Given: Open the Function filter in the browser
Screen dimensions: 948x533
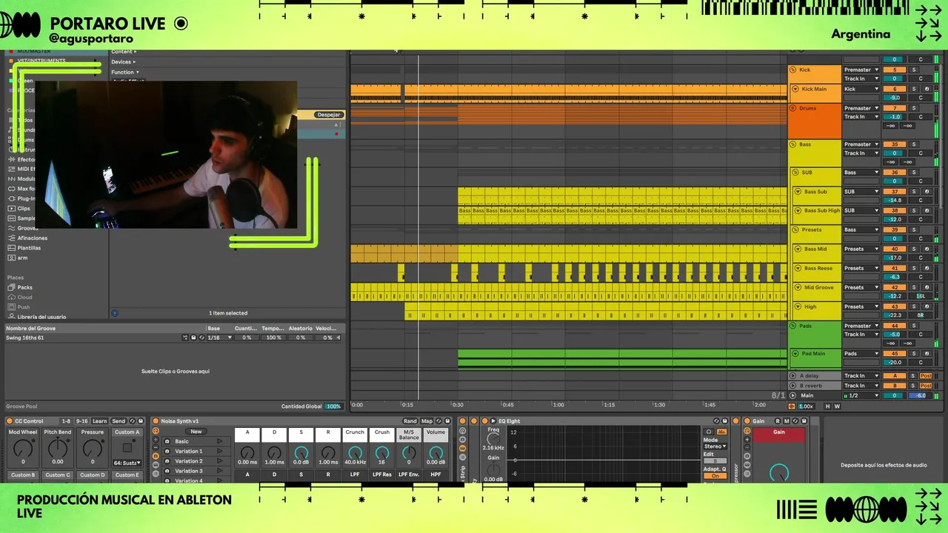Looking at the screenshot, I should pyautogui.click(x=125, y=72).
